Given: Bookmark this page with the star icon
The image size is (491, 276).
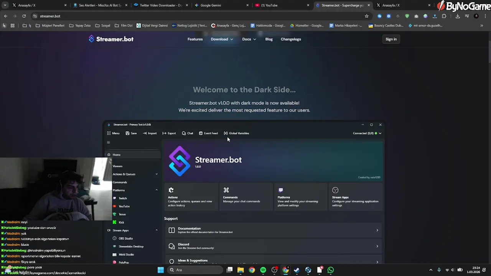Looking at the screenshot, I should click(x=366, y=16).
